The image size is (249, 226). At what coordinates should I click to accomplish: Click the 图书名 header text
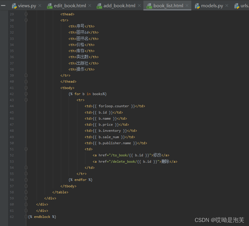tap(83, 38)
